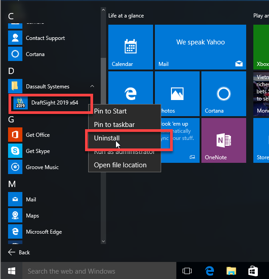Click the Cortana icon in app list

click(x=15, y=54)
